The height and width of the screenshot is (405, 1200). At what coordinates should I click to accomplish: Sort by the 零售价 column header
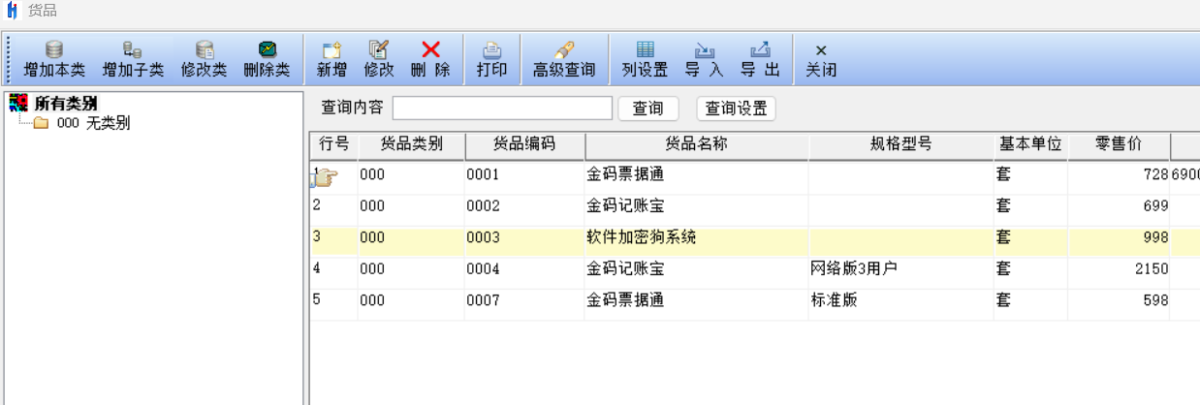tap(1118, 144)
